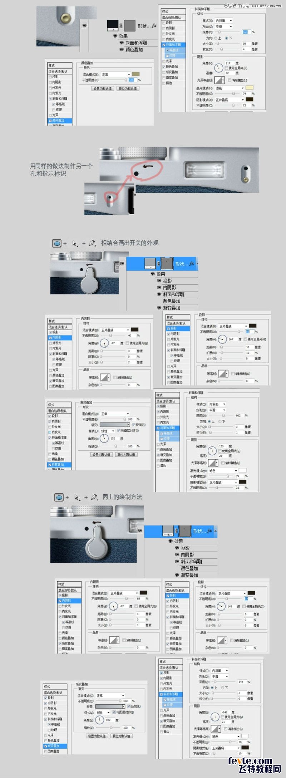Click angle dial in Inner Shadow dialog, opacity 40
The width and height of the screenshot is (286, 778).
pos(104,343)
